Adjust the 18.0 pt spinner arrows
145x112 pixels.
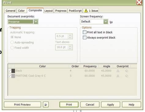70,47
